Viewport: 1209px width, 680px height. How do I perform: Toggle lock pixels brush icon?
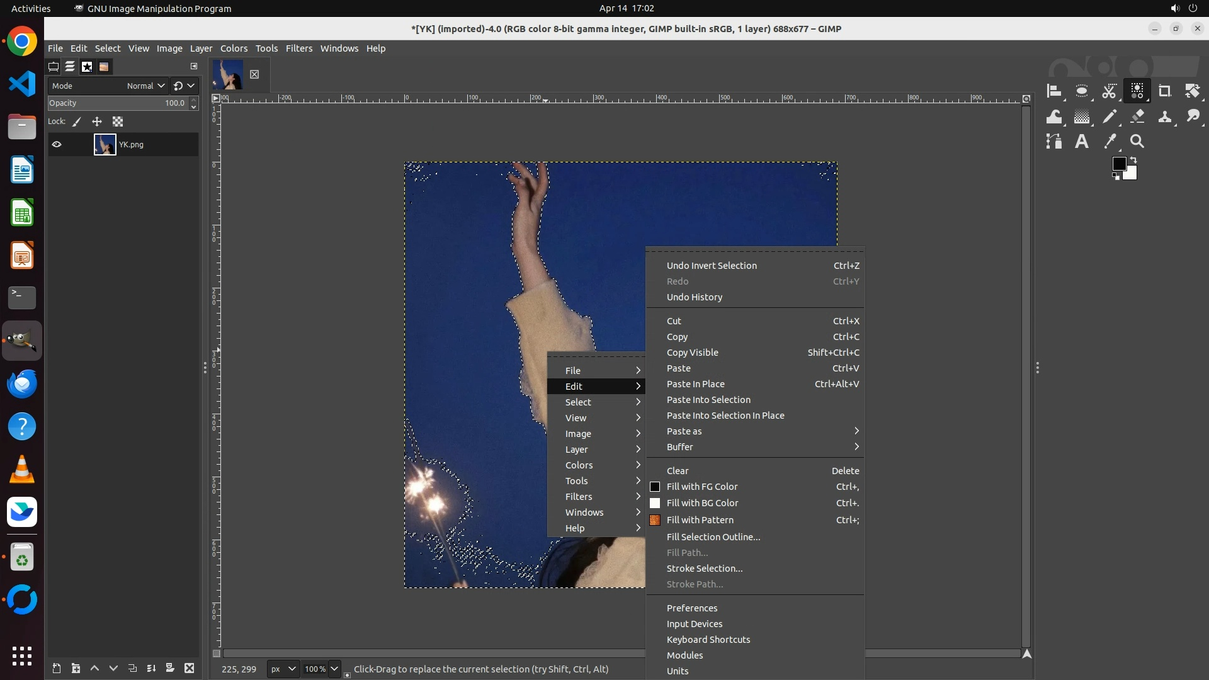click(77, 122)
